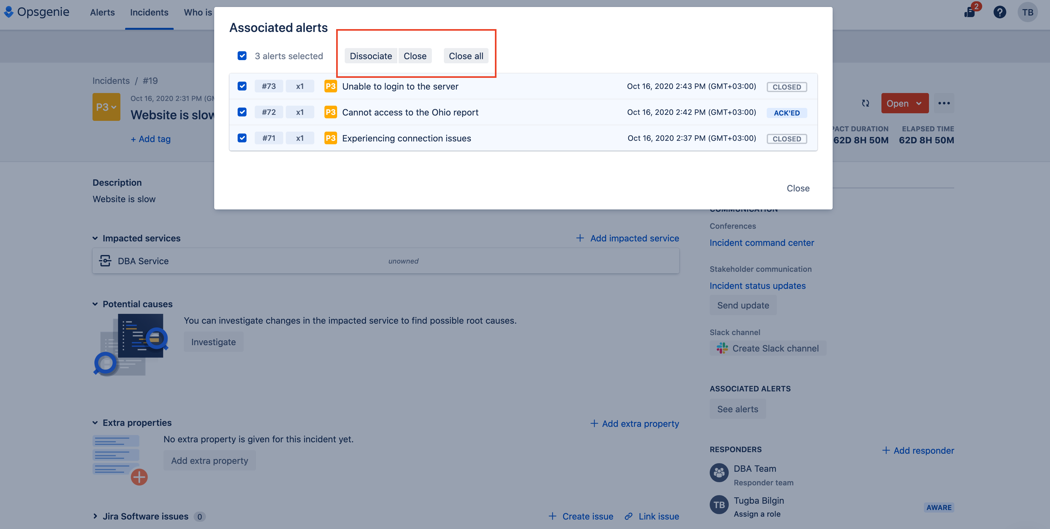Click the grey Add extra property button

(209, 461)
